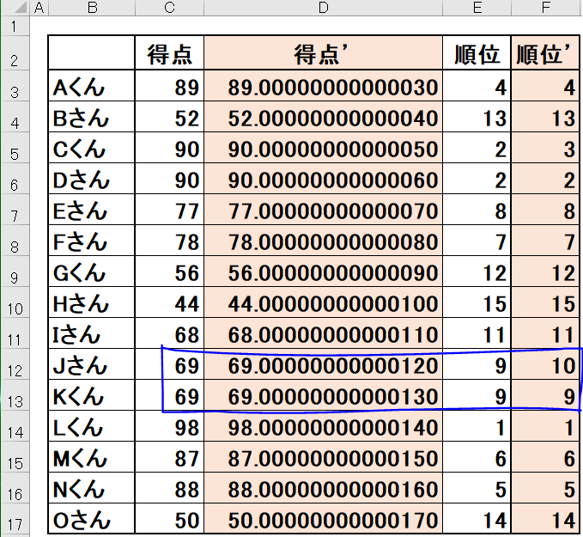Select the Eさん name cell
Screen dimensions: 583x537
point(92,209)
